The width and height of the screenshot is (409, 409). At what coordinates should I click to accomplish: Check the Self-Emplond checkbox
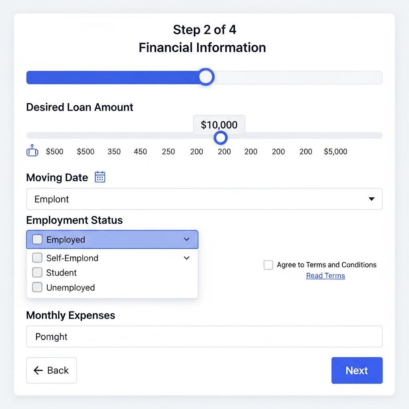coord(37,258)
